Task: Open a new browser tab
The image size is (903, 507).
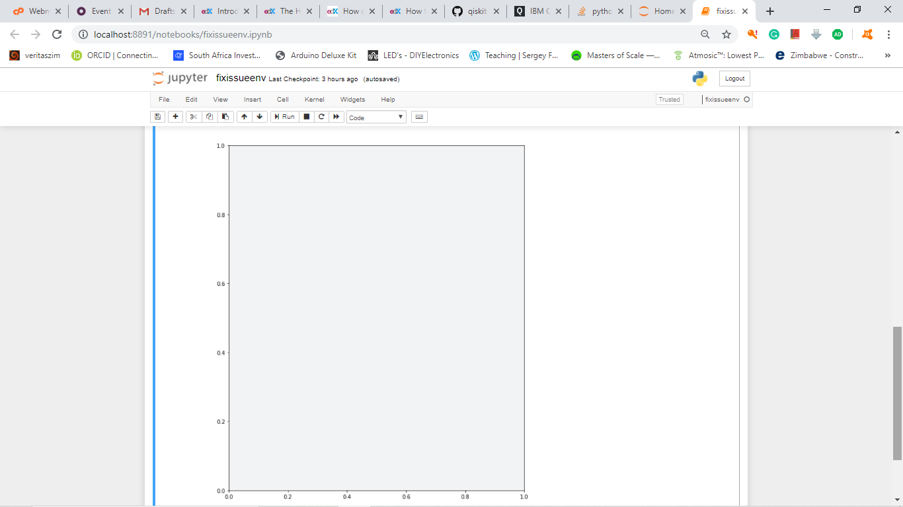Action: click(x=770, y=11)
